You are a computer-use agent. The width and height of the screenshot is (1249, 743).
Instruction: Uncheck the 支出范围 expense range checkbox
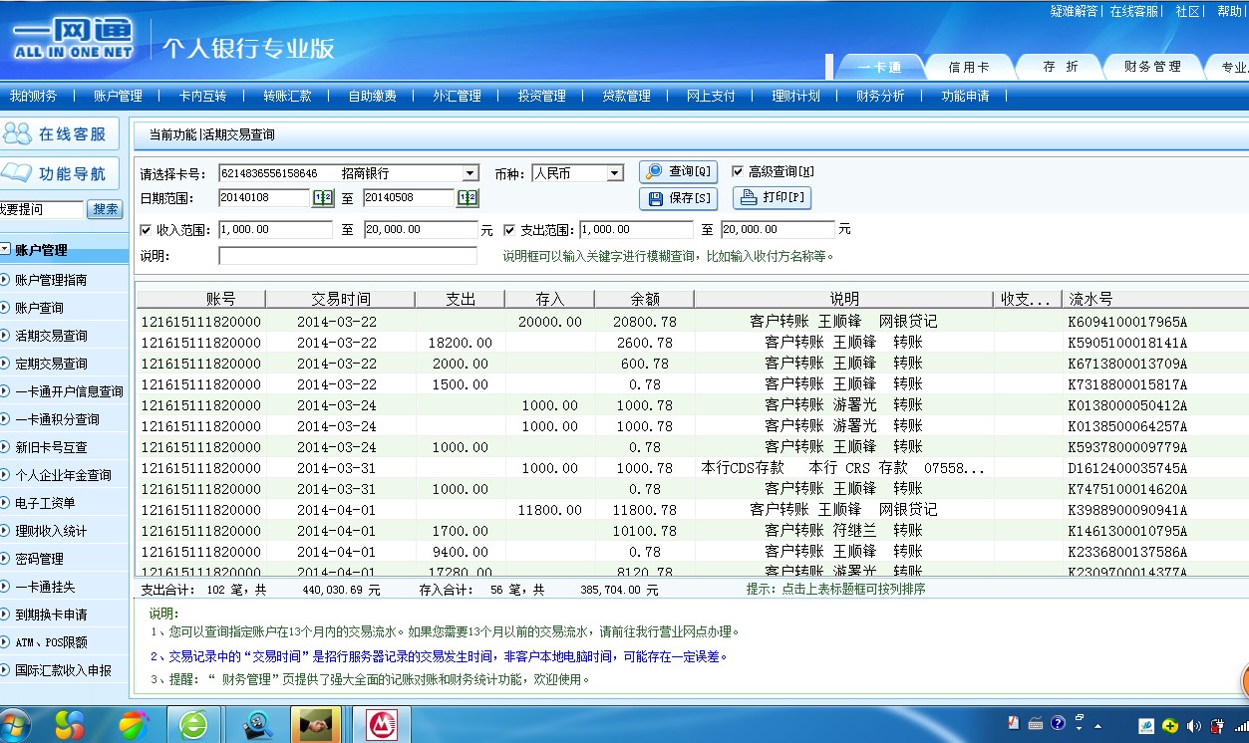[508, 230]
